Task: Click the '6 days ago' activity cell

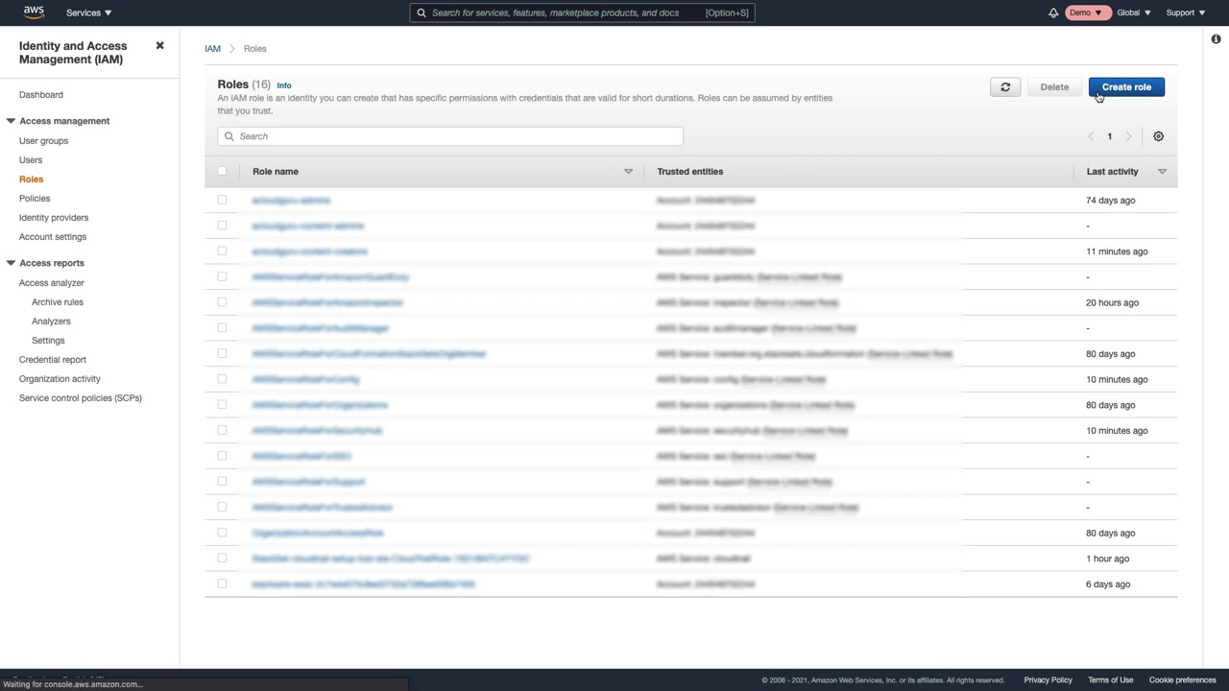Action: click(1108, 584)
